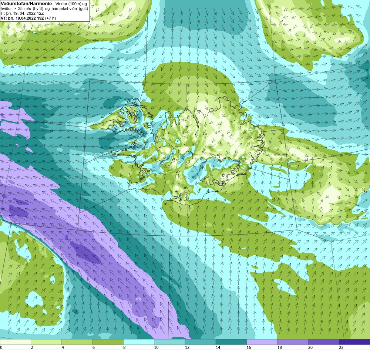Viewport: 370px width, 350px height.
Task: Click the 16–18 m/s lavender legend swatch
Action: click(x=262, y=342)
